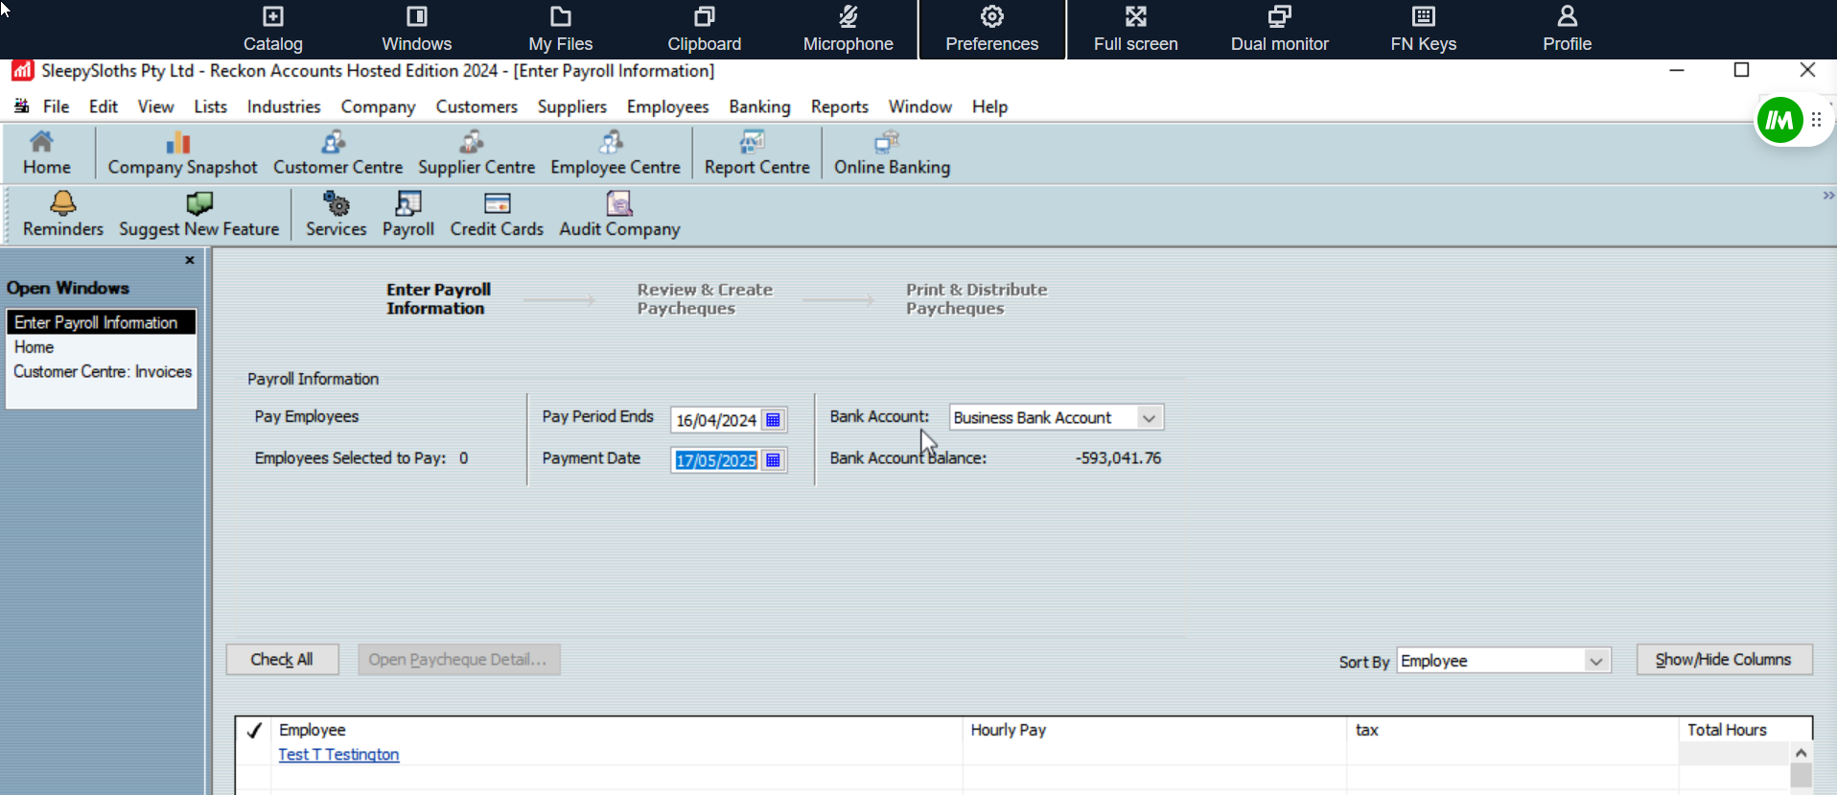The width and height of the screenshot is (1837, 795).
Task: Click the green IM avatar badge
Action: [x=1779, y=121]
